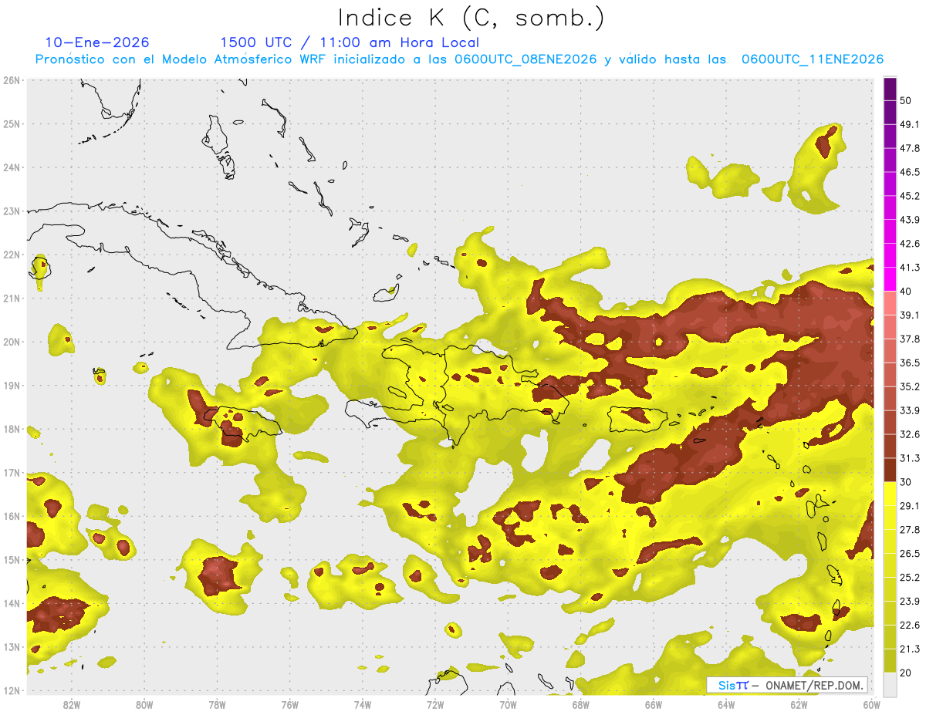Click the '78W' longitude axis label
Screen dimensions: 926x715
217,705
